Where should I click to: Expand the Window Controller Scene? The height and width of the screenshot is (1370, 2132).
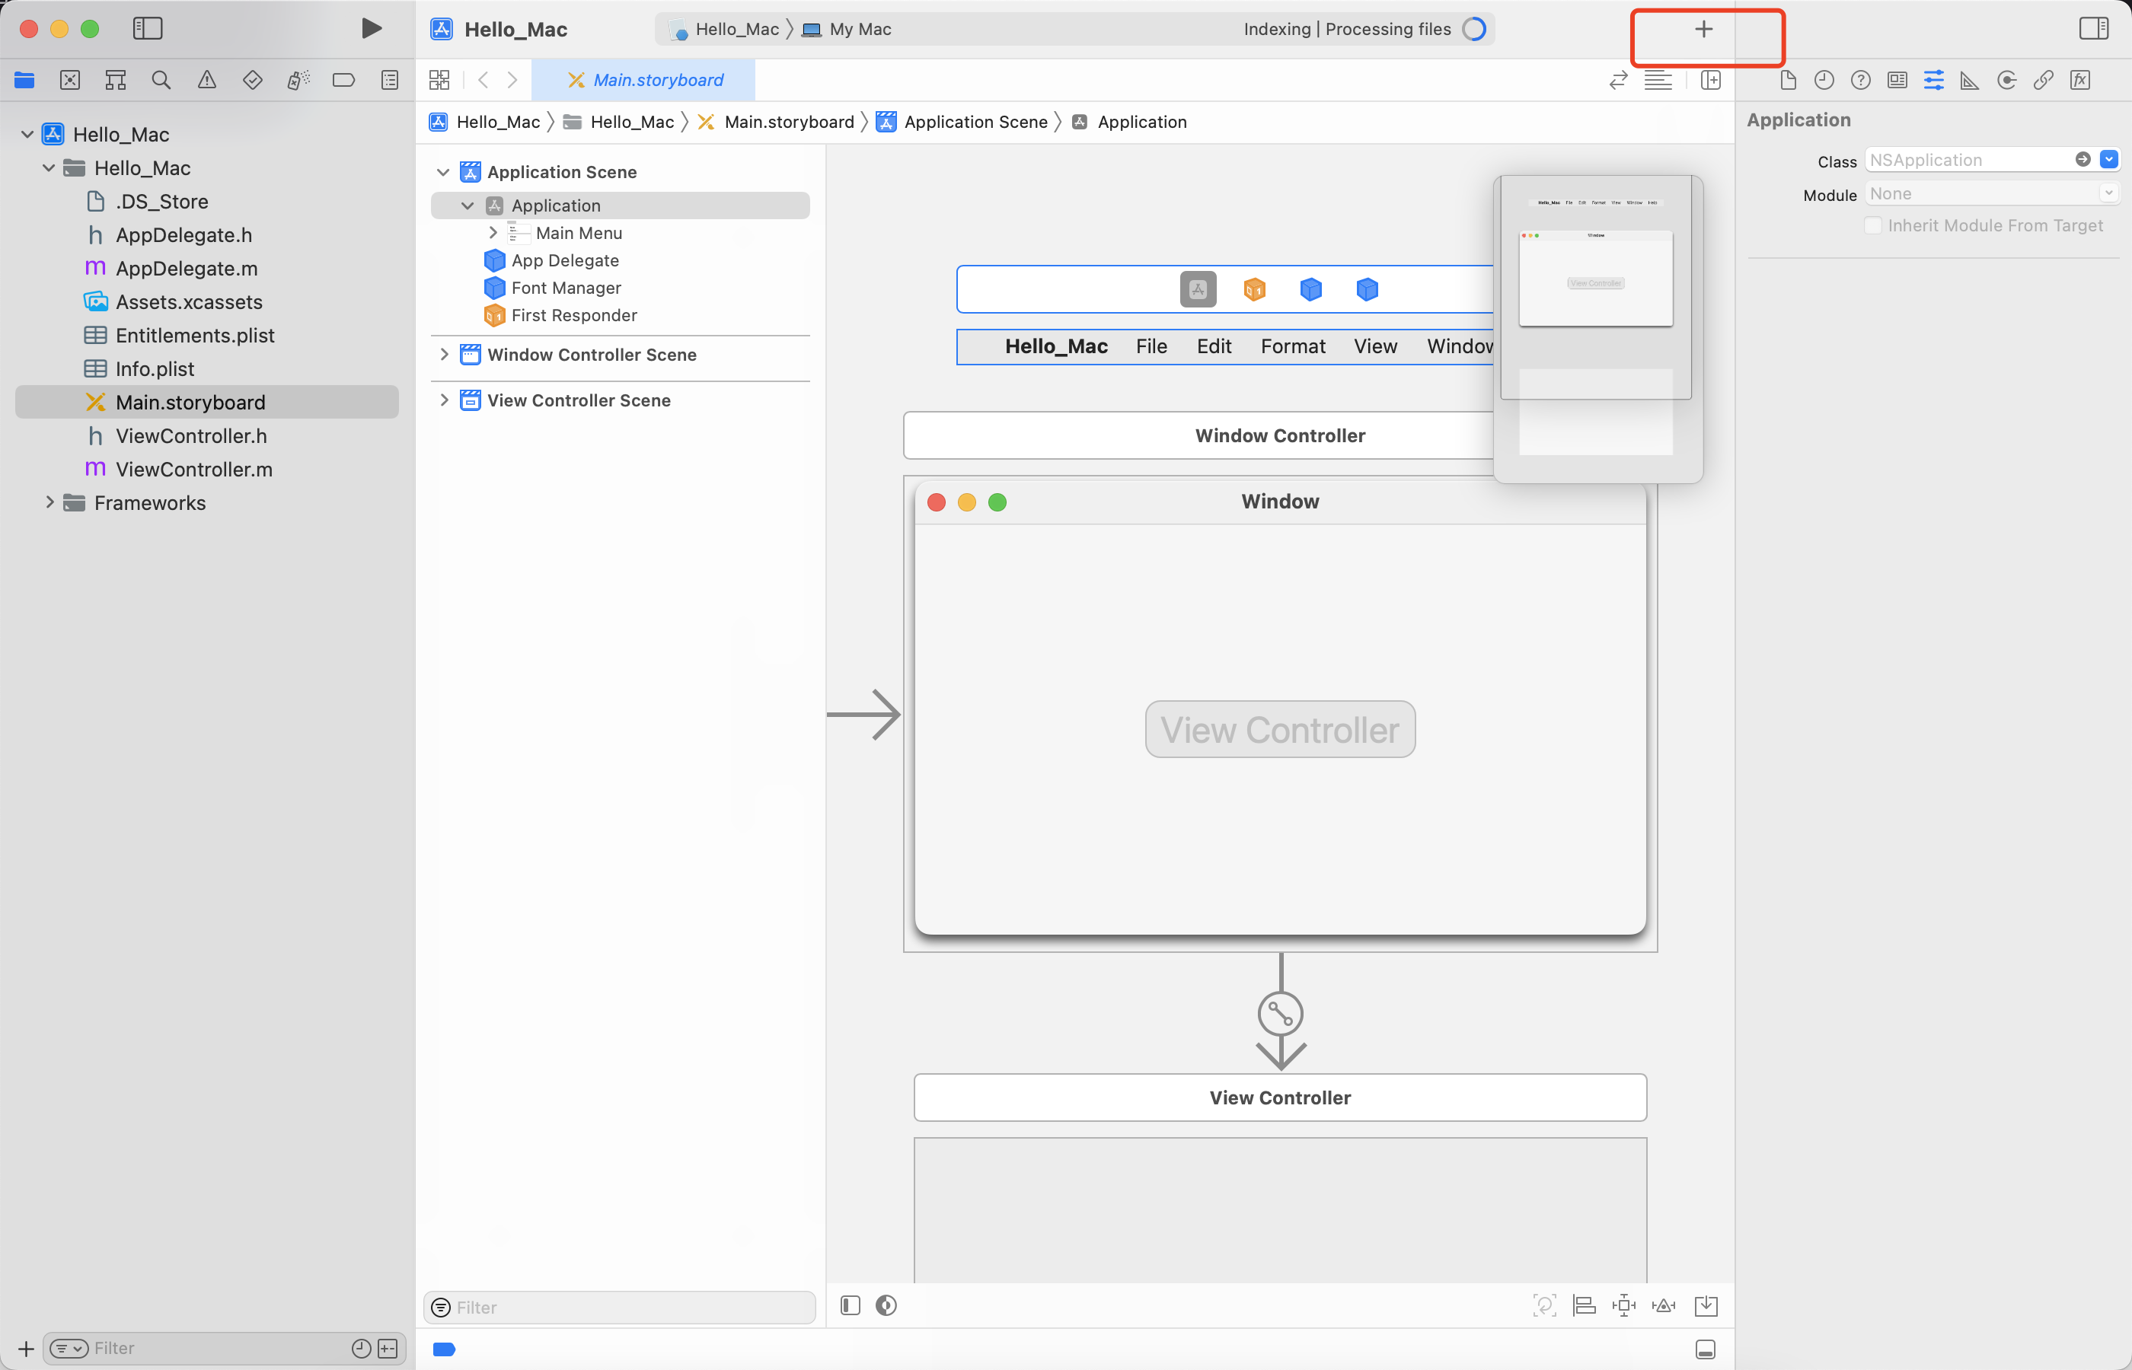pyautogui.click(x=444, y=354)
